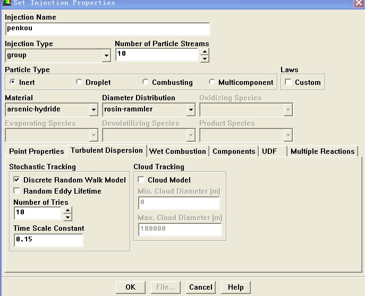This screenshot has height=296, width=365.
Task: Enable the Cloud Model checkbox
Action: (141, 180)
